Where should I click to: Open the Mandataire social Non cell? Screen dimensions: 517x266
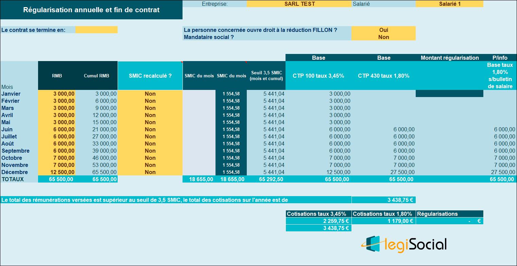pos(383,37)
